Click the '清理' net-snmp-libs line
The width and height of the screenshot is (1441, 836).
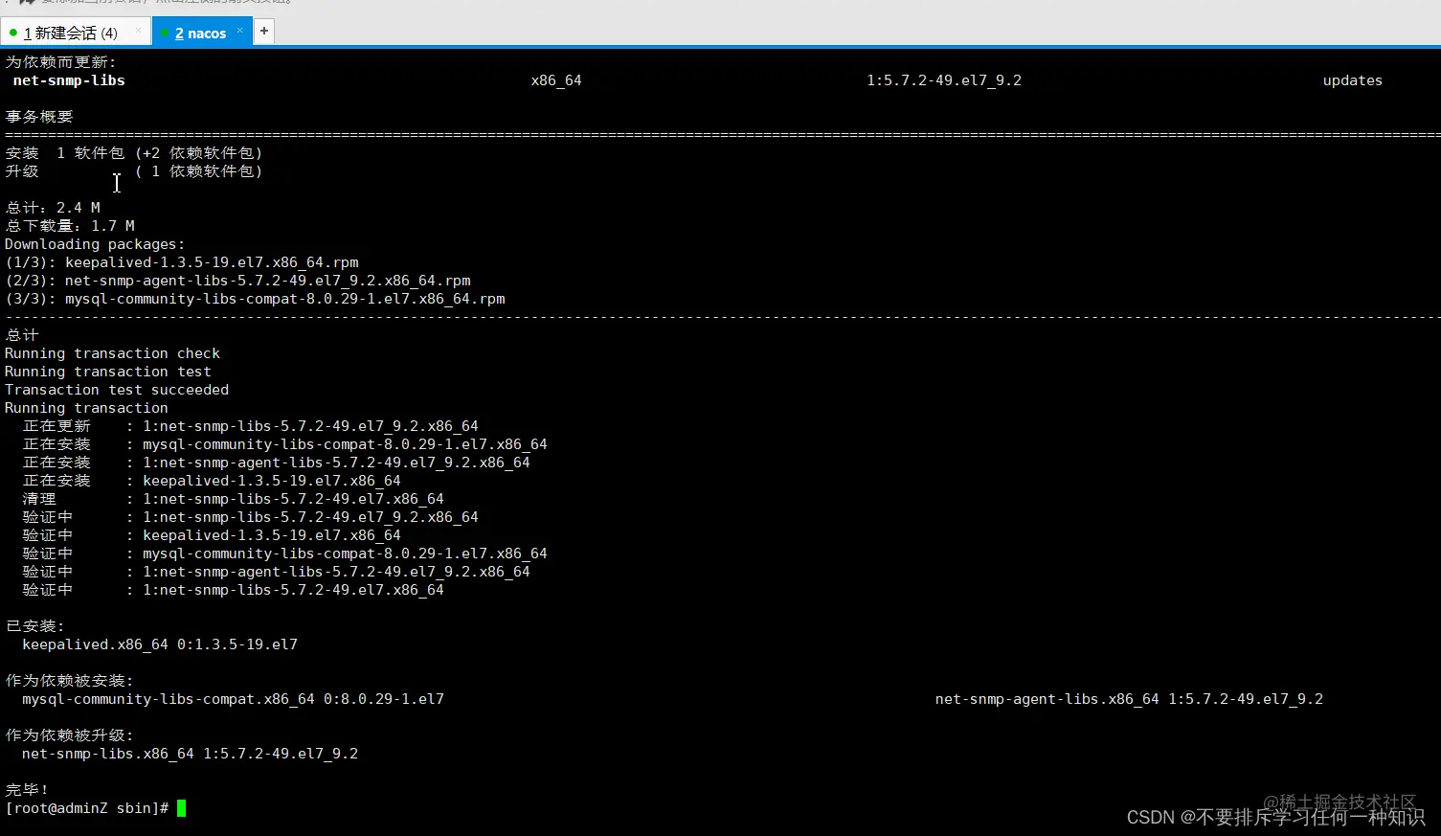click(234, 499)
